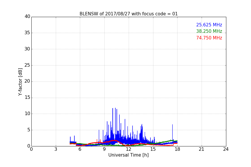The height and width of the screenshot is (167, 251).
Task: Click the x-axis tick label 18
Action: (178, 149)
